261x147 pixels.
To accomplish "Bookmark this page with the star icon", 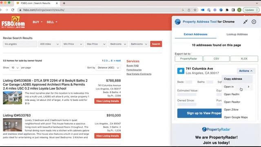I will (x=195, y=10).
